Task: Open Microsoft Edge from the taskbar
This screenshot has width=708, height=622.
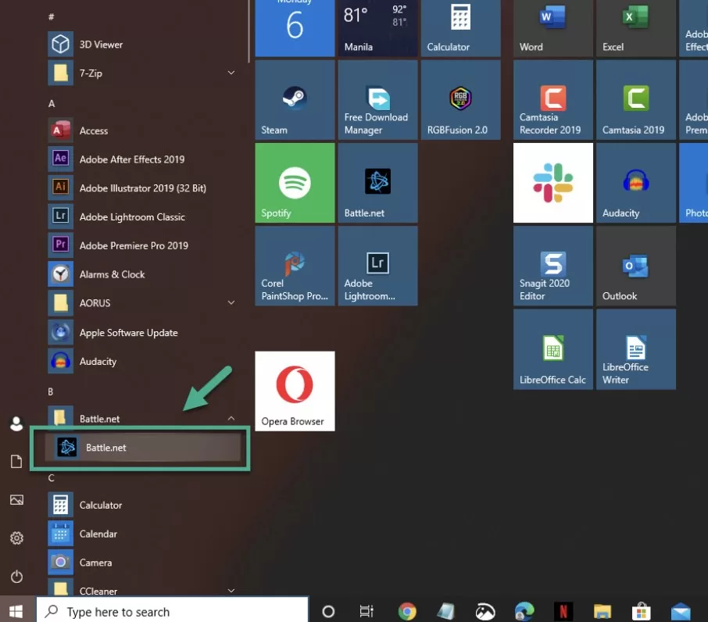Action: tap(524, 612)
